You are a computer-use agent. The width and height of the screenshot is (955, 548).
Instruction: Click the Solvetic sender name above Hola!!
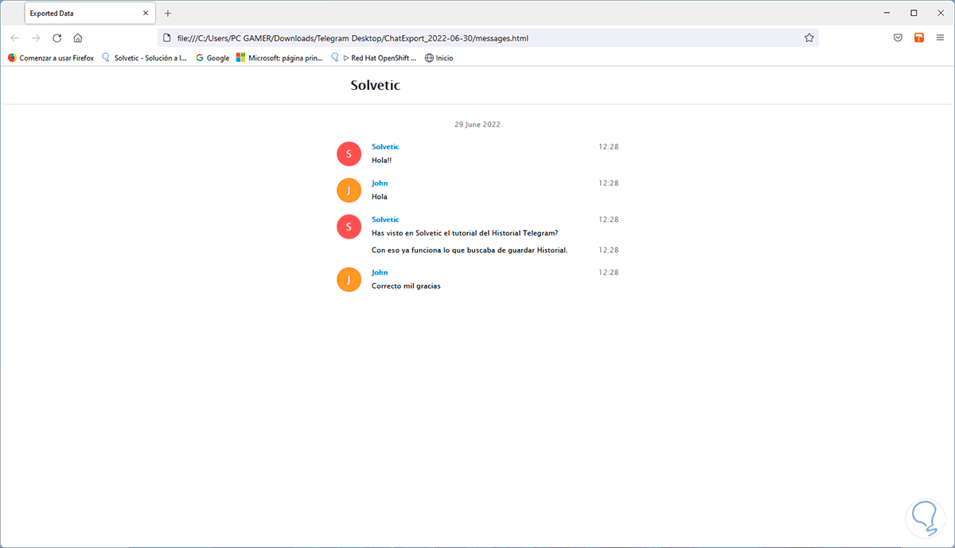click(x=385, y=147)
